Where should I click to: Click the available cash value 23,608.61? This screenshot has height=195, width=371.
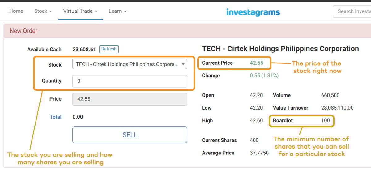(x=84, y=49)
